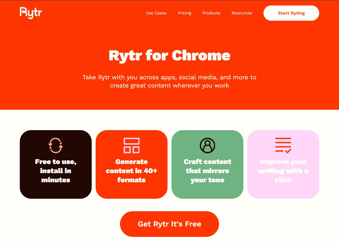The image size is (339, 242).
Task: Select the 'Generate content in 40+ formats' card
Action: click(131, 164)
